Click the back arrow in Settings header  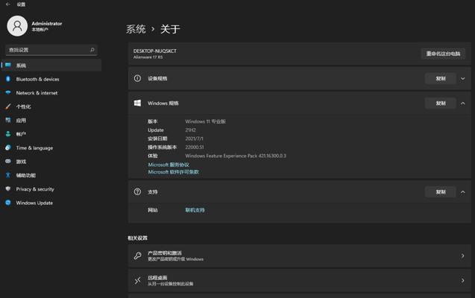point(8,4)
